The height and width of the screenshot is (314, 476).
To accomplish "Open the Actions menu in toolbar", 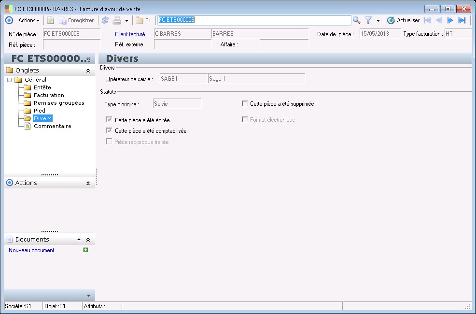I will coord(29,20).
